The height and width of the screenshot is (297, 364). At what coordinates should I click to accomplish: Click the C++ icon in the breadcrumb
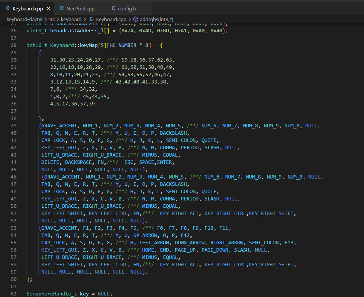point(92,20)
